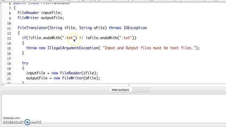Viewport: 226px width, 127px height.
Task: Switch to the Interactions tab
Action: coord(120,90)
